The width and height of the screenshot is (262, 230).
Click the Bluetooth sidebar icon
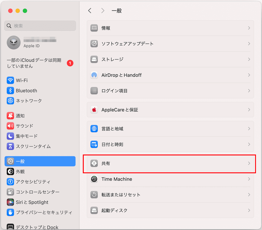click(x=10, y=91)
